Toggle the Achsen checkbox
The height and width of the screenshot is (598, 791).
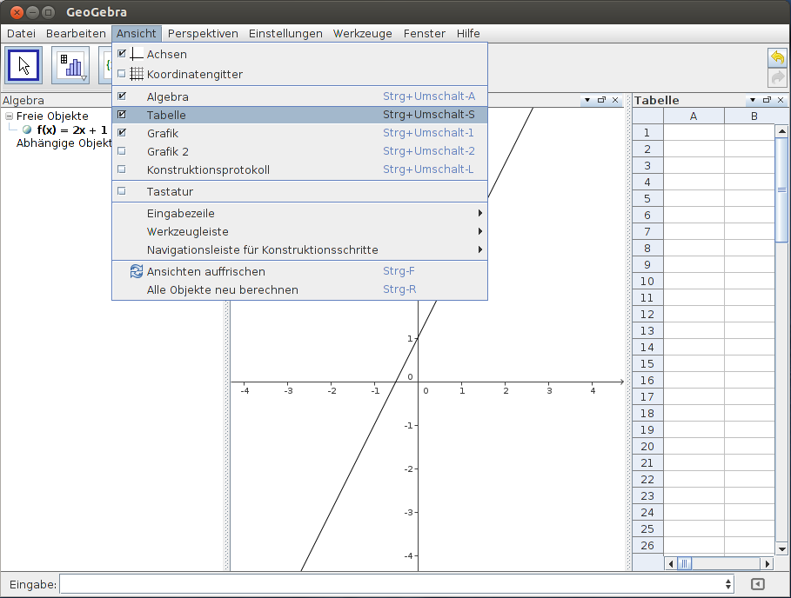(121, 52)
